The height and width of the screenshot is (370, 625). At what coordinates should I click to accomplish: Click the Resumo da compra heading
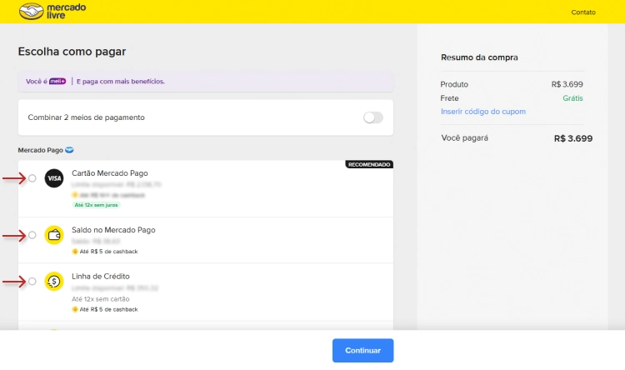point(479,57)
